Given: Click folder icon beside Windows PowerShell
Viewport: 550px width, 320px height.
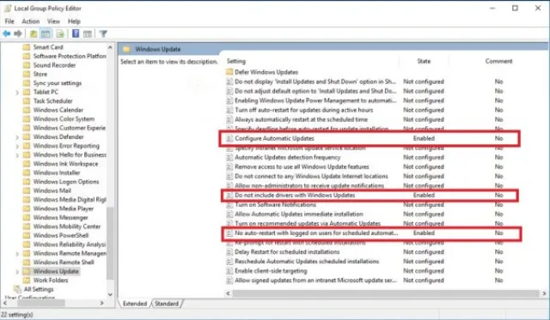Looking at the screenshot, I should [x=27, y=235].
